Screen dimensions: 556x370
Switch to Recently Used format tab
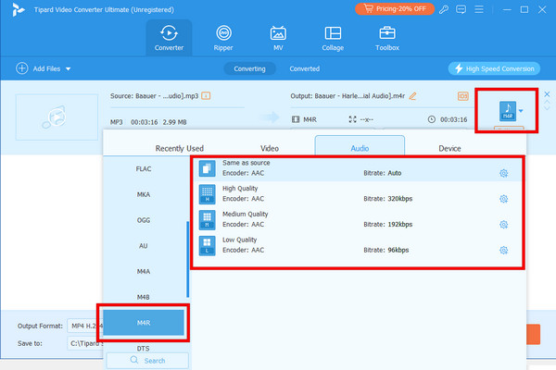tap(180, 148)
